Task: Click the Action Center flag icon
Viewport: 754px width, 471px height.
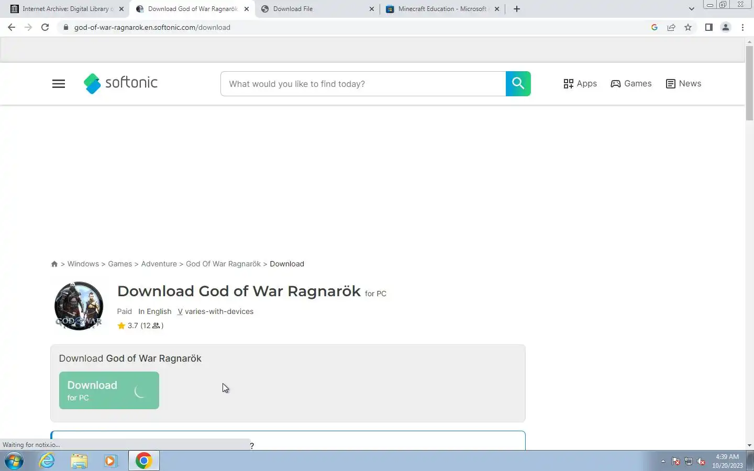Action: click(x=676, y=462)
